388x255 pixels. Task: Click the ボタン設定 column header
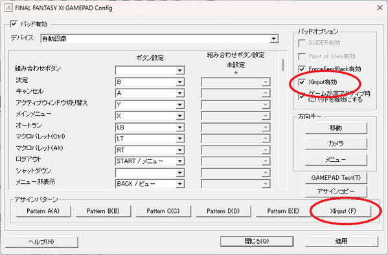pos(150,58)
